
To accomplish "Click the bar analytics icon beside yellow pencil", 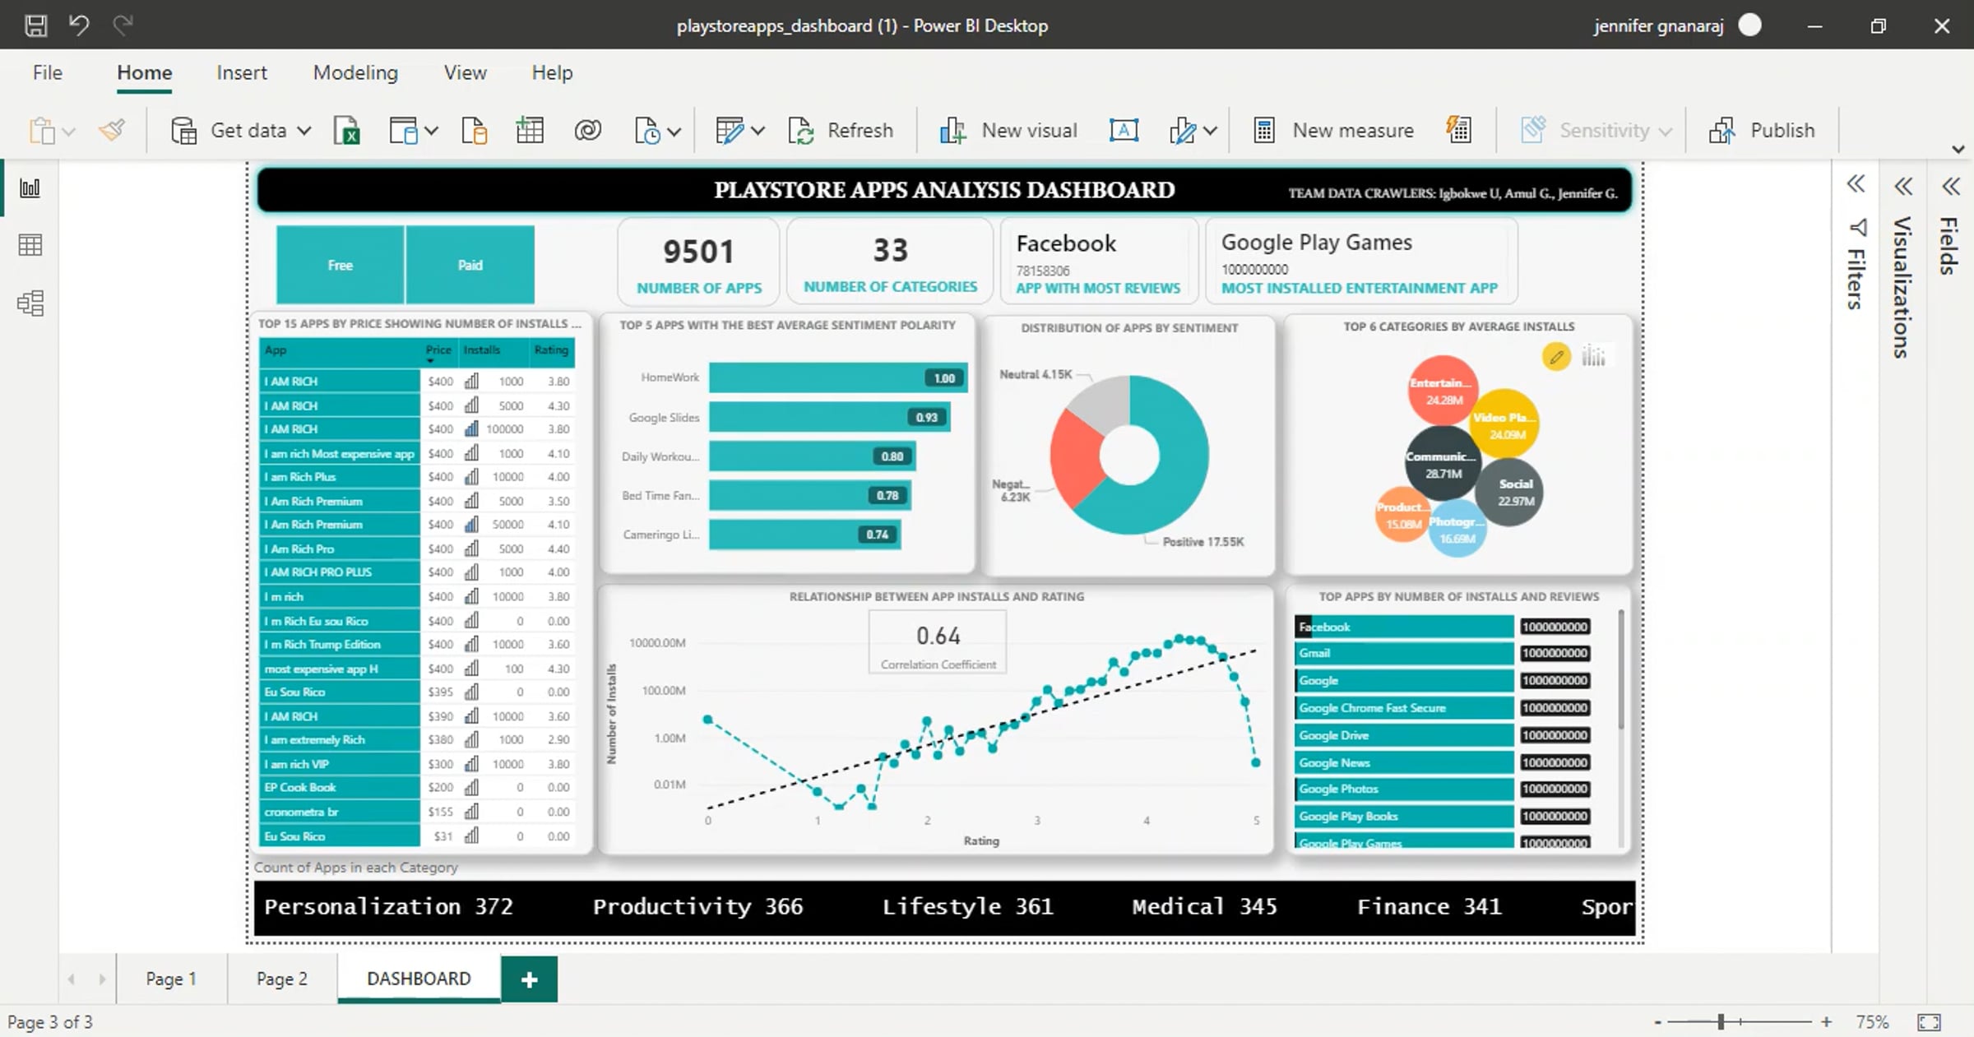I will click(x=1593, y=356).
